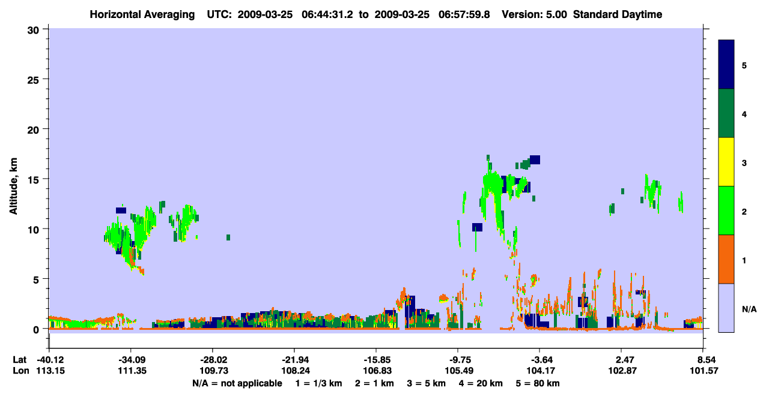Click the longitude value '101.57'
The width and height of the screenshot is (781, 400).
coord(705,371)
